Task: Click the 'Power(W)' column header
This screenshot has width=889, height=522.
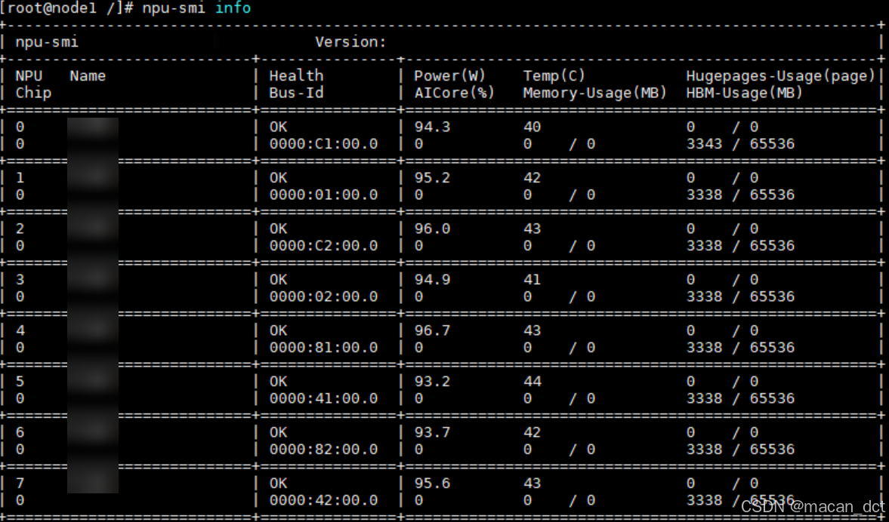Action: point(449,76)
